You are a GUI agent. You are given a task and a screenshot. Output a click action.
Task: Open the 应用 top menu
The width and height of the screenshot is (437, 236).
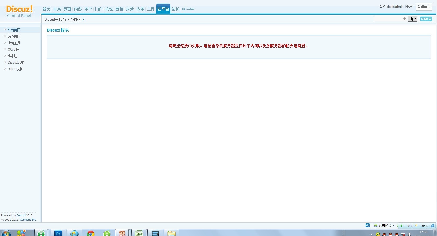[x=140, y=9]
